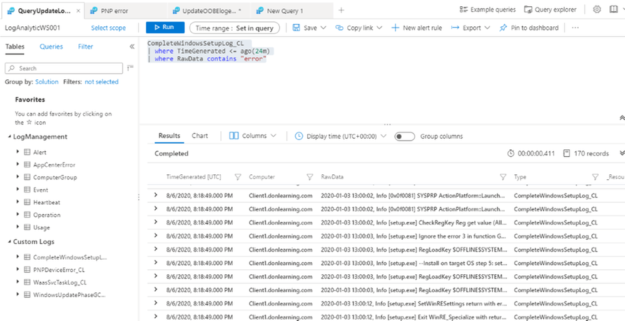
Task: Toggle the Group columns switch
Action: [405, 136]
